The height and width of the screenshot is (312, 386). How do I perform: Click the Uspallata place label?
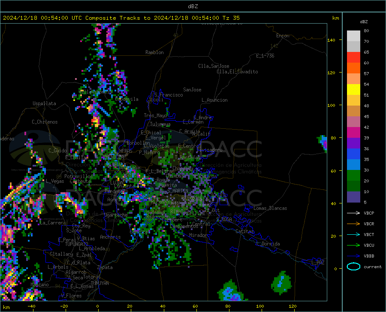44,103
